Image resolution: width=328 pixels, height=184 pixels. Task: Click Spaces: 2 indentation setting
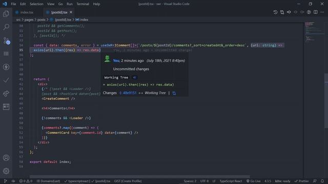[x=190, y=181]
